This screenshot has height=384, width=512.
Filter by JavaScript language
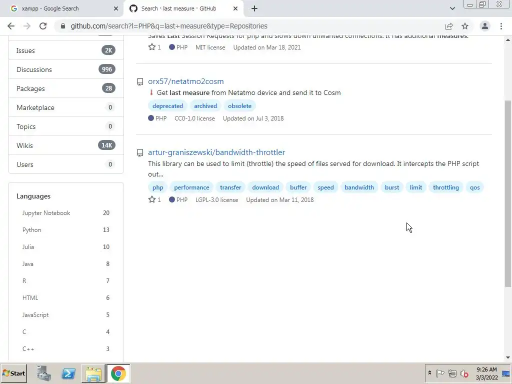pyautogui.click(x=66, y=315)
